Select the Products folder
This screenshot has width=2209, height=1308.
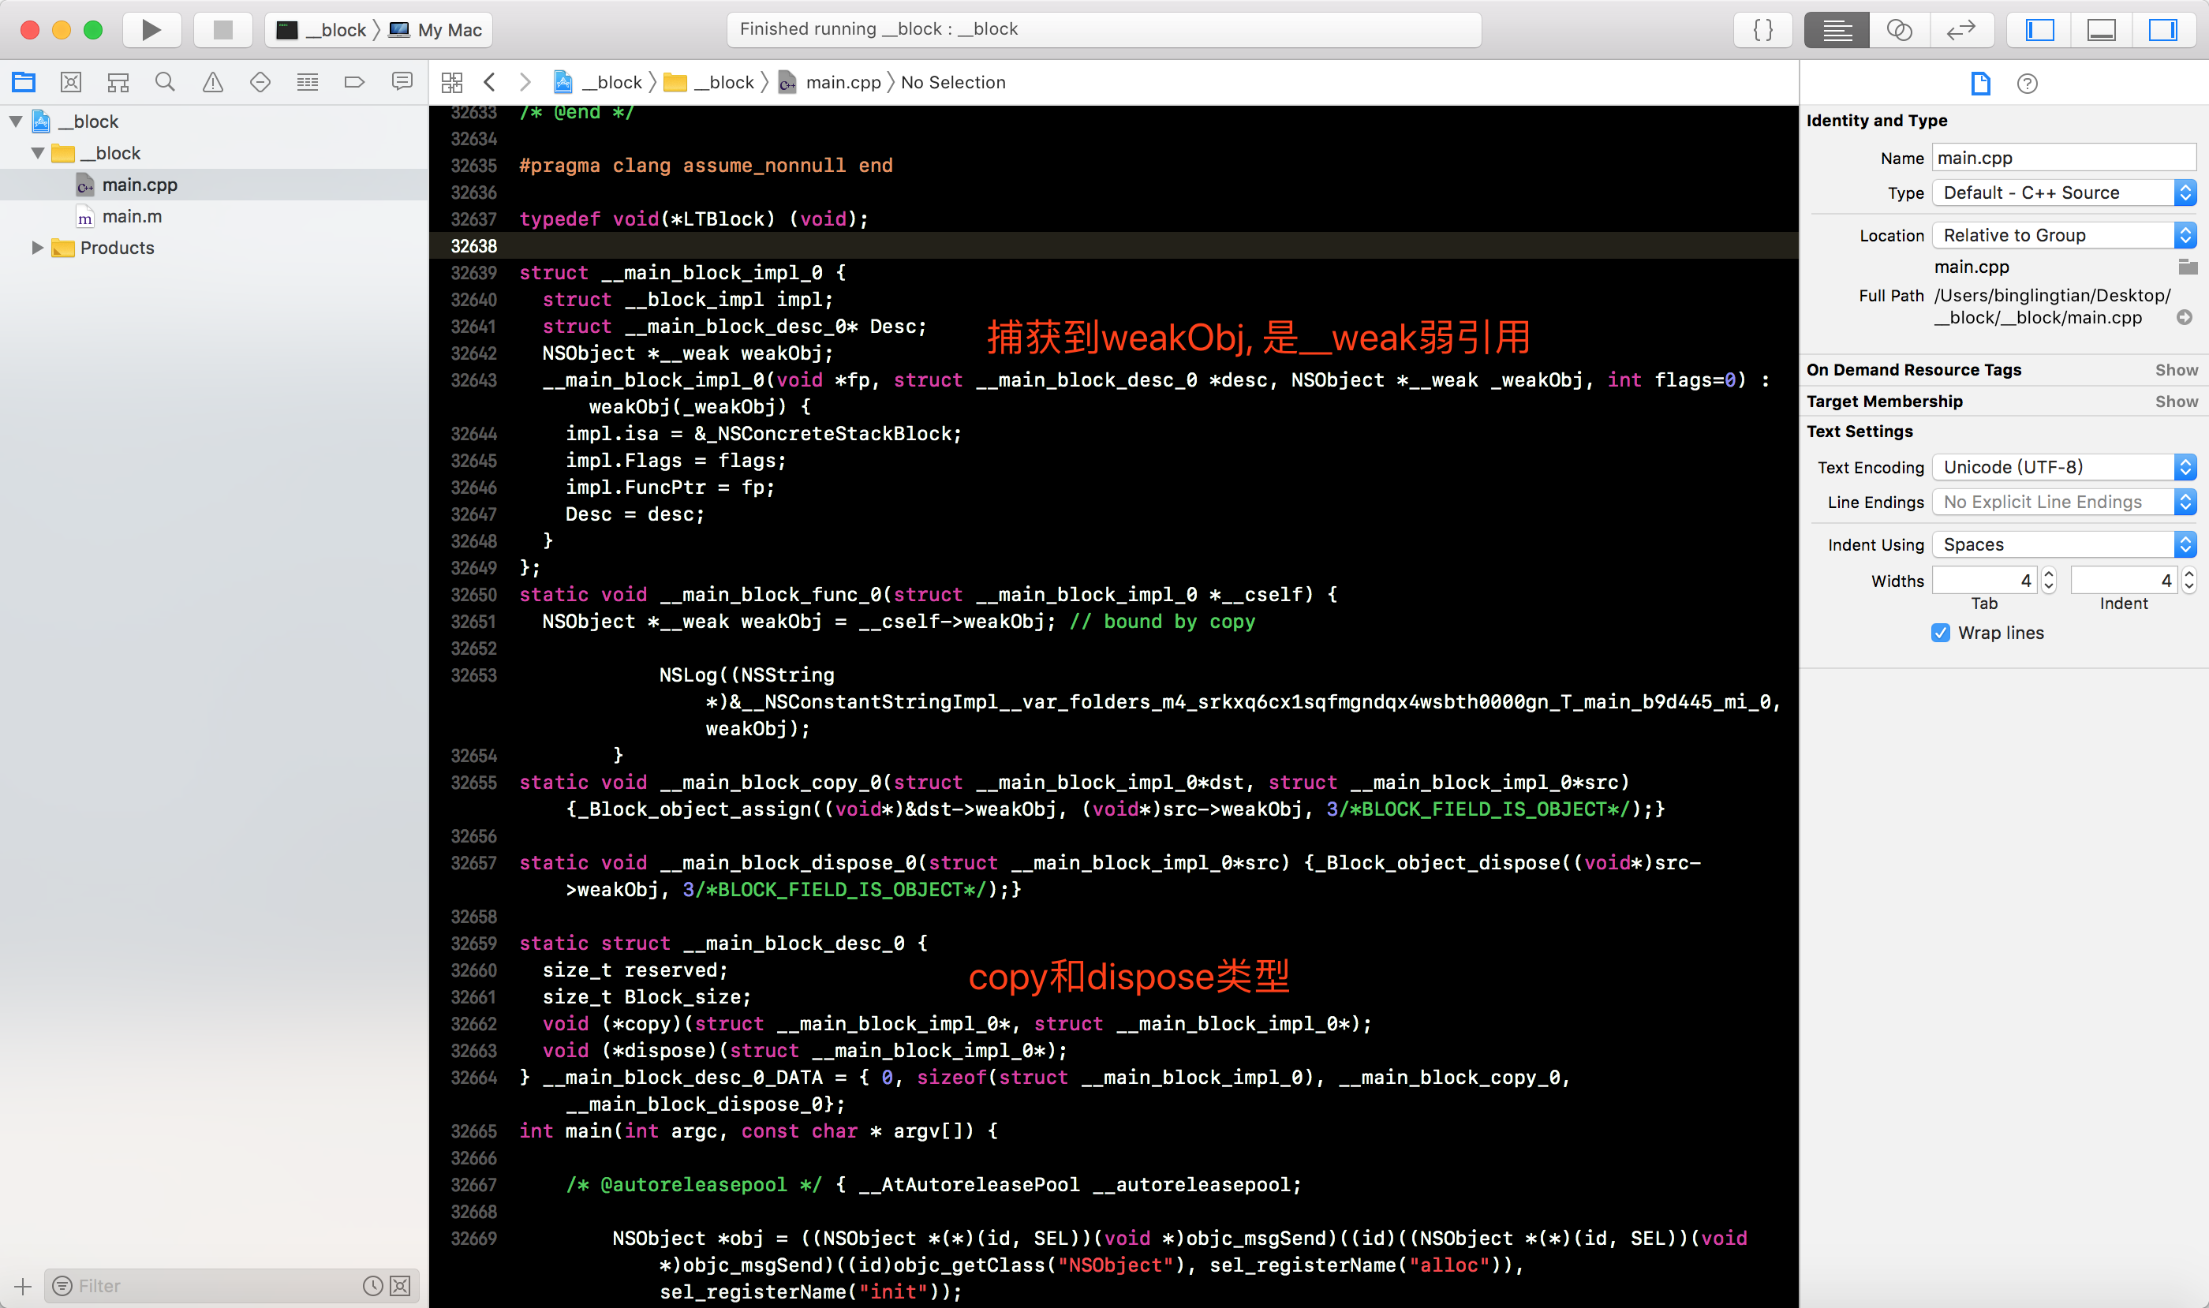118,248
